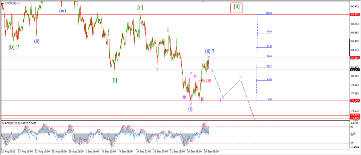Viewport: 361px width, 155px height.
Task: Click the Fibonacci 100.0 level marker
Action: (x=268, y=13)
